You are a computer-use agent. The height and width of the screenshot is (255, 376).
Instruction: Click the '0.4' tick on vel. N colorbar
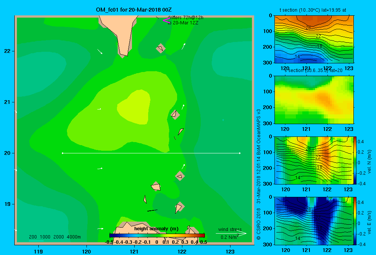[361, 142]
